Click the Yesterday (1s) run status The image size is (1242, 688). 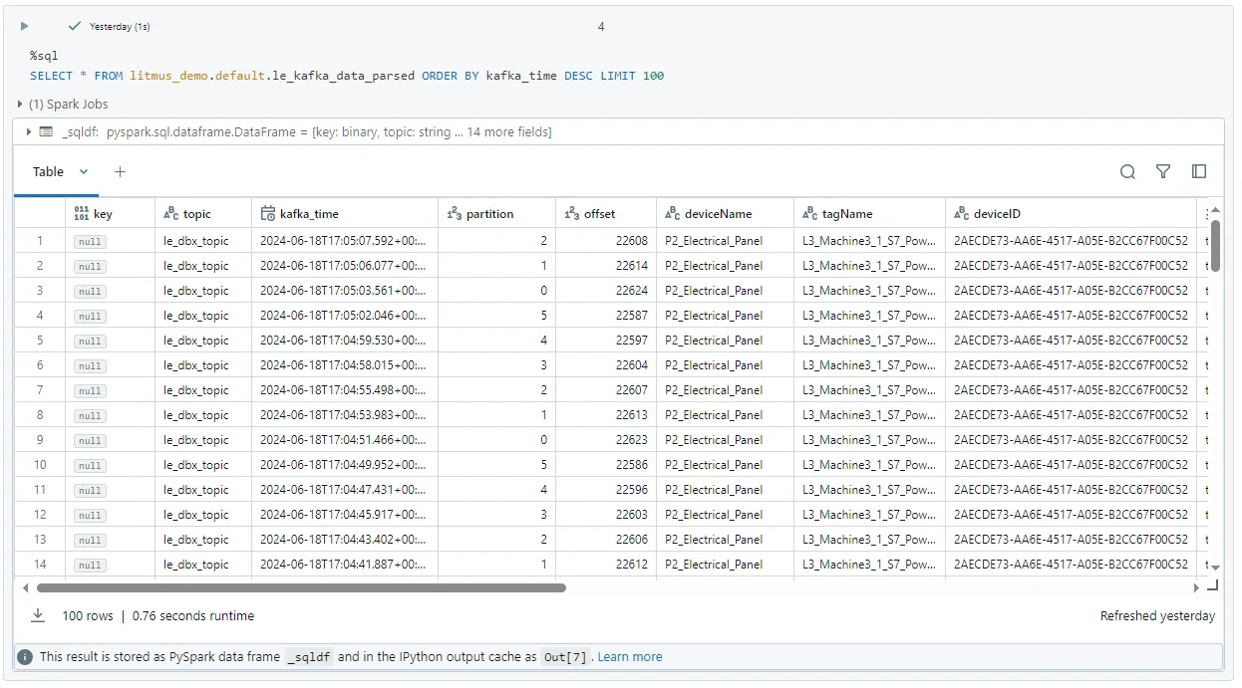(x=120, y=27)
